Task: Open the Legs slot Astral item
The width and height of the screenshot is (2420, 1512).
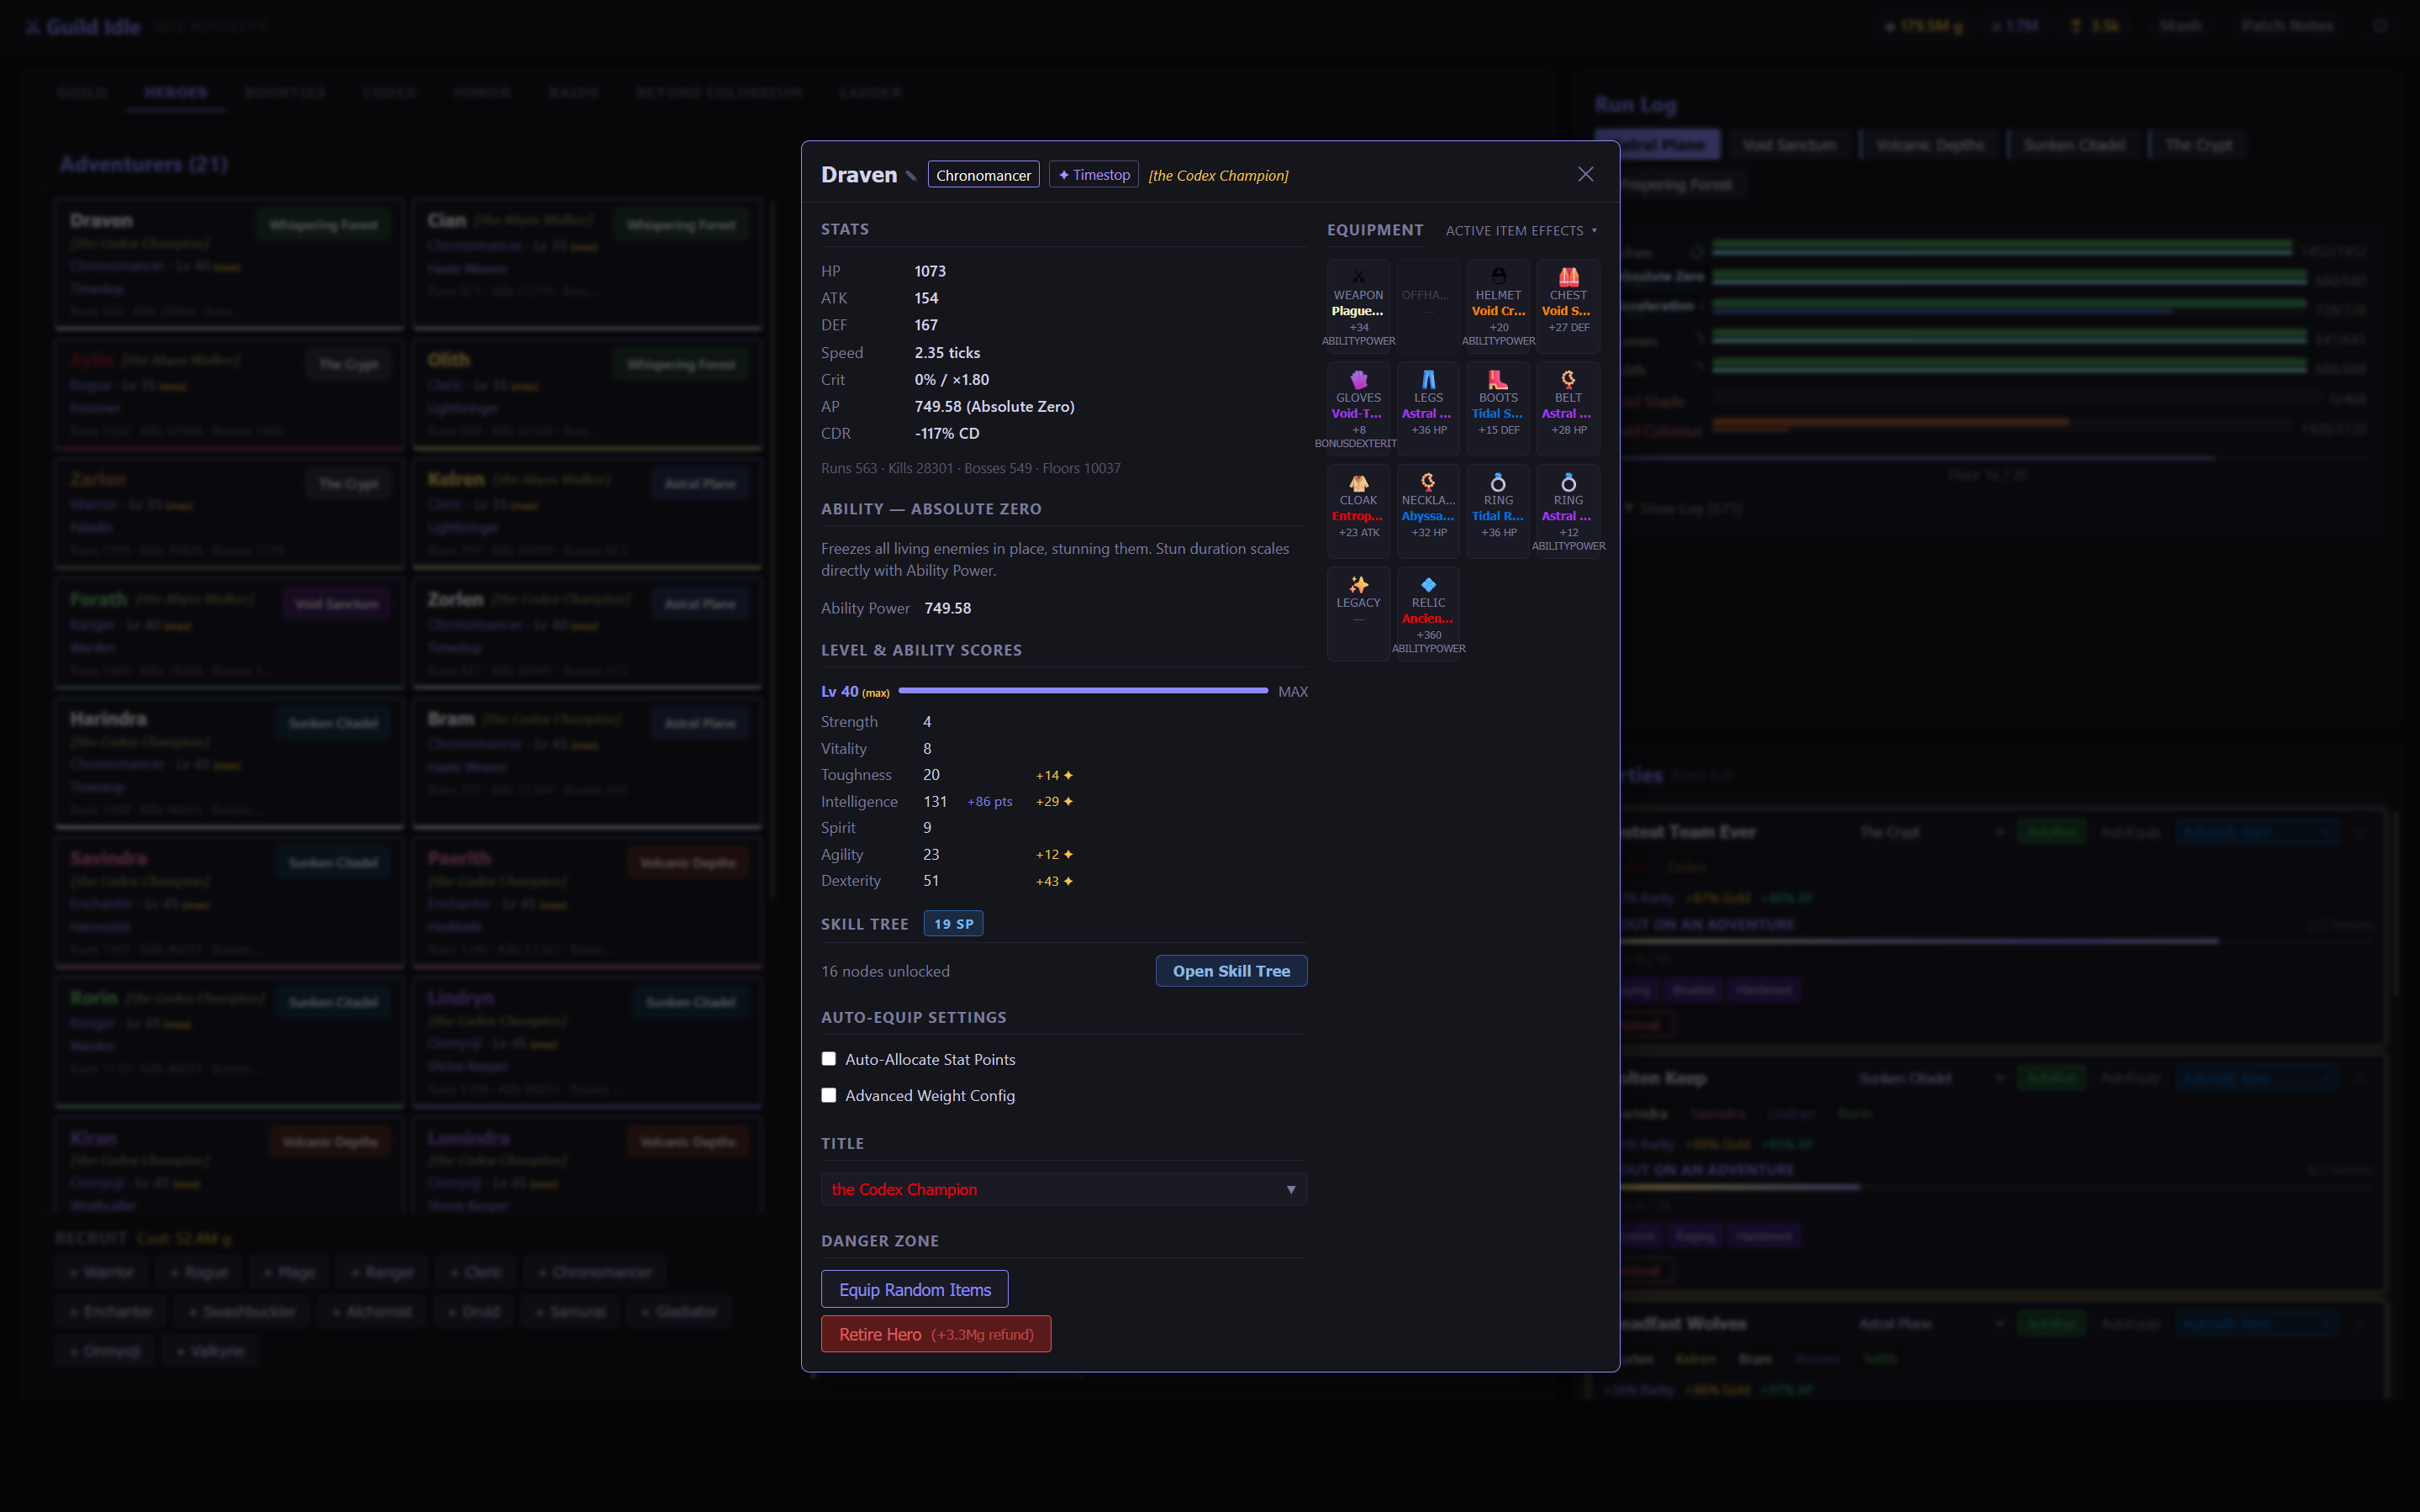Action: 1428,409
